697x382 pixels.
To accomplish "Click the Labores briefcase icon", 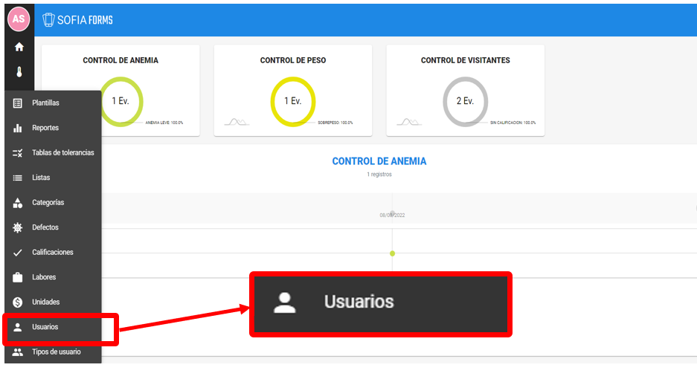I will coord(18,277).
